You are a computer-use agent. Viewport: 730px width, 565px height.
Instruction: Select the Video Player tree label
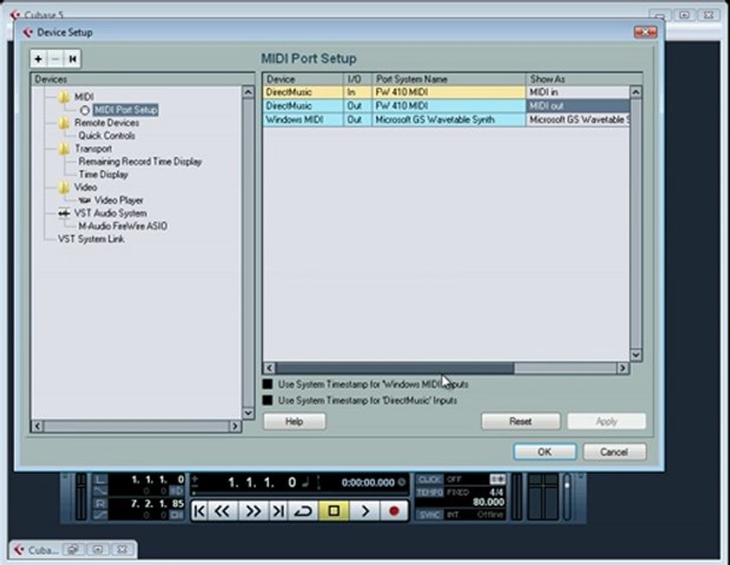click(x=119, y=200)
